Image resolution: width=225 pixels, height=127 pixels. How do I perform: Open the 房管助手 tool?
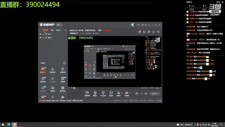click(x=53, y=70)
